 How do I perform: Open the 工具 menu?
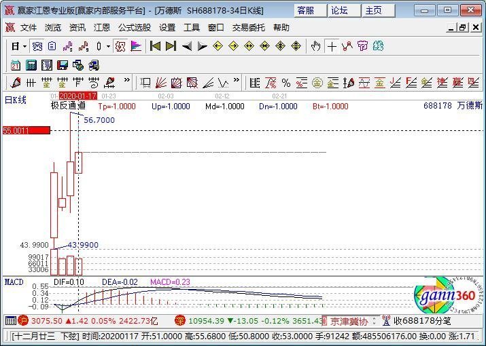click(192, 28)
